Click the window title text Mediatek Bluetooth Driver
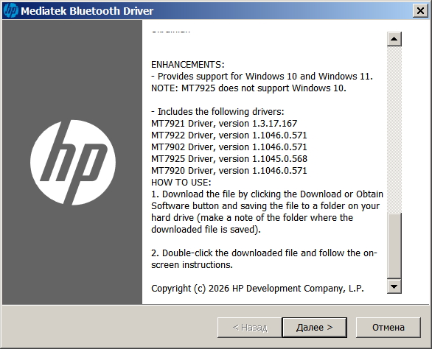Image resolution: width=432 pixels, height=349 pixels. 87,11
